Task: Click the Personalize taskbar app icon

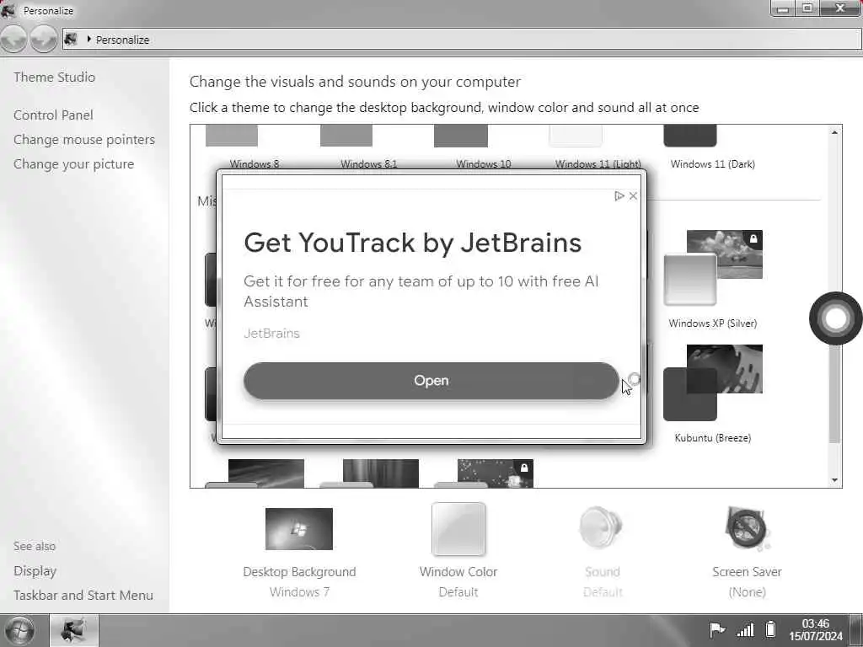Action: pos(74,630)
